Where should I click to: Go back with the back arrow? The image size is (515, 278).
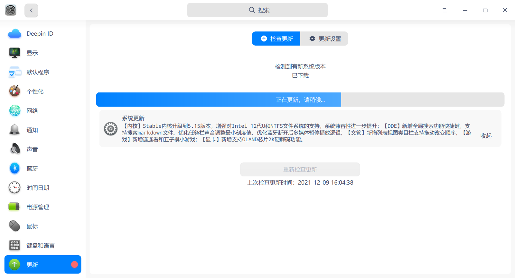31,10
